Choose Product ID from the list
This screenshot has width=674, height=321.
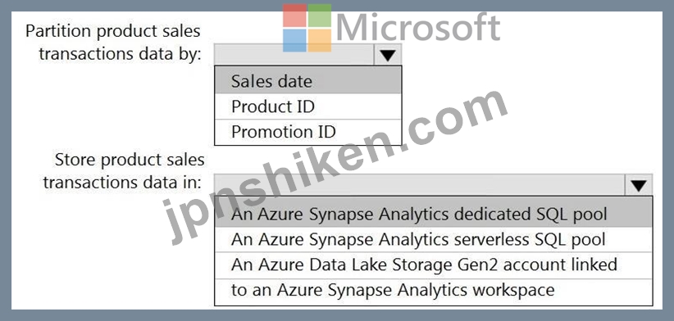coord(307,106)
